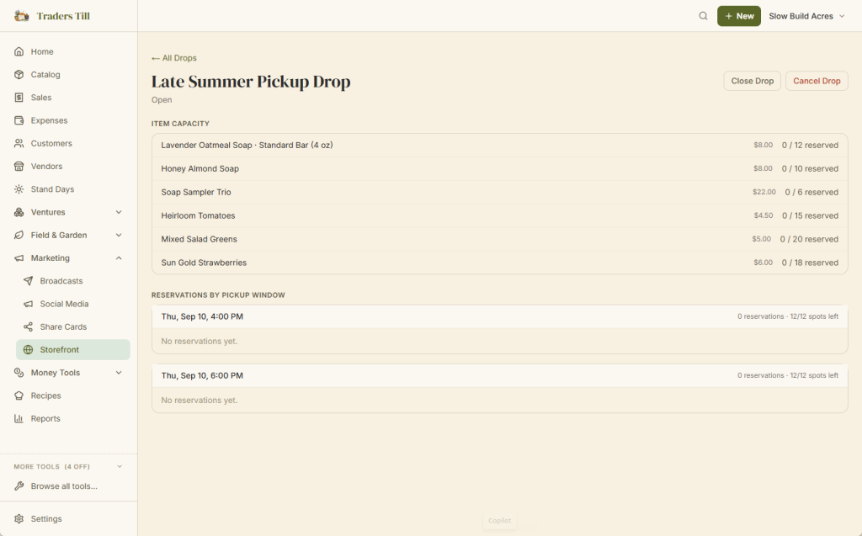Open Home via its house icon
Screen dimensions: 862x536
(19, 51)
